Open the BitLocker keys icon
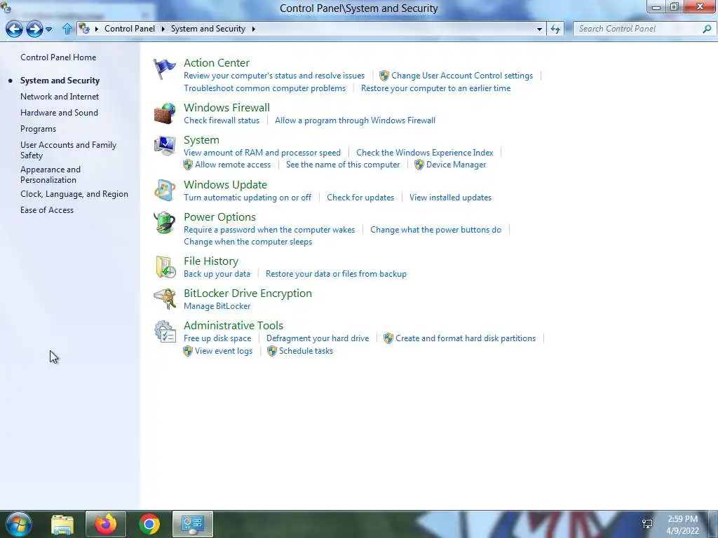Viewport: 718px width, 538px height. coord(165,299)
